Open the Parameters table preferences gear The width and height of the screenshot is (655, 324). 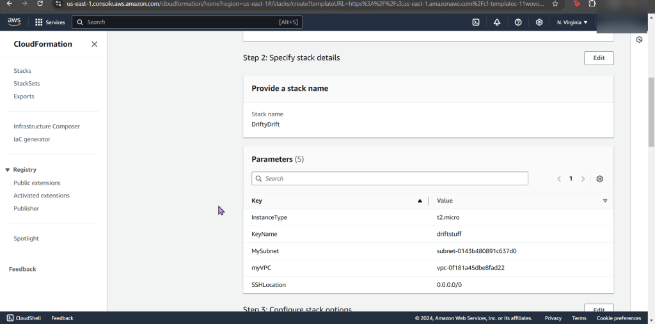(599, 179)
